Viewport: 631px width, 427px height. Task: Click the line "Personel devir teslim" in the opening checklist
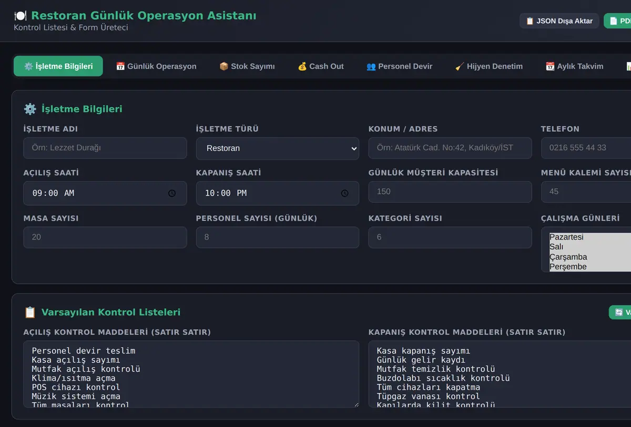coord(84,351)
